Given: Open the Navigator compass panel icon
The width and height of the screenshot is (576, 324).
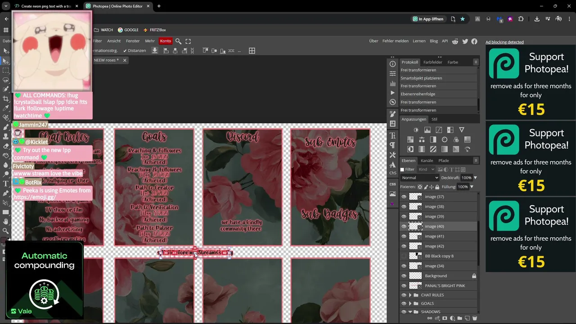Looking at the screenshot, I should click(x=392, y=102).
